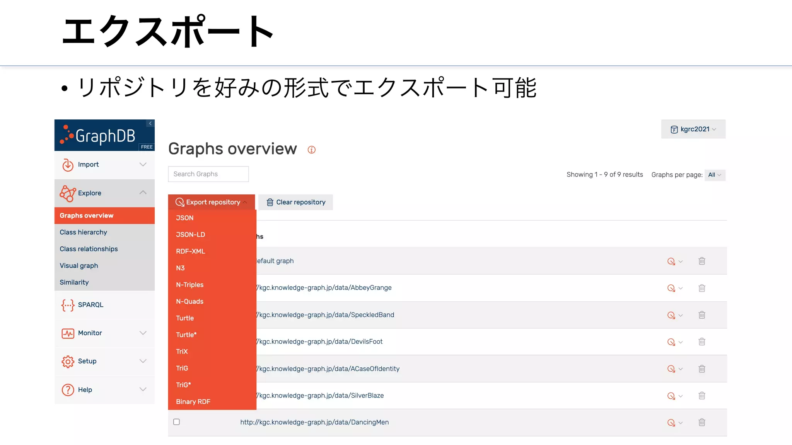Click the GraphDB logo
The width and height of the screenshot is (792, 445).
click(x=98, y=136)
